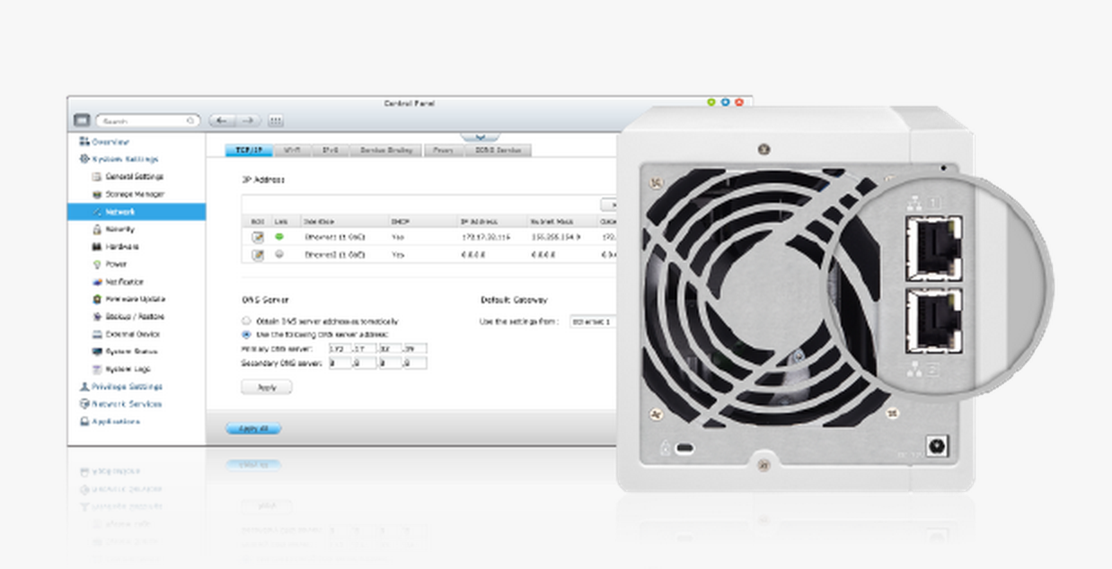
Task: Switch to the TCP/IP tab
Action: (x=249, y=150)
